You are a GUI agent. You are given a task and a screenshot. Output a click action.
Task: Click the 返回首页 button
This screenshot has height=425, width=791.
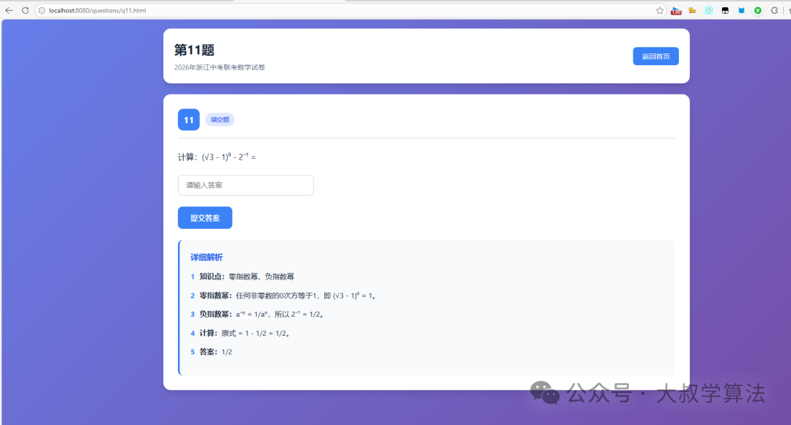click(x=656, y=56)
